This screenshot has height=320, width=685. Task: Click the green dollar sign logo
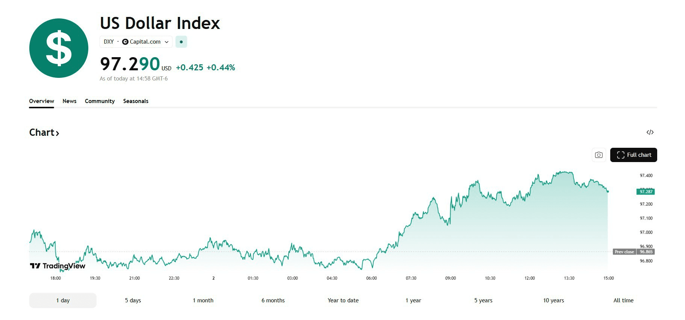(x=59, y=48)
